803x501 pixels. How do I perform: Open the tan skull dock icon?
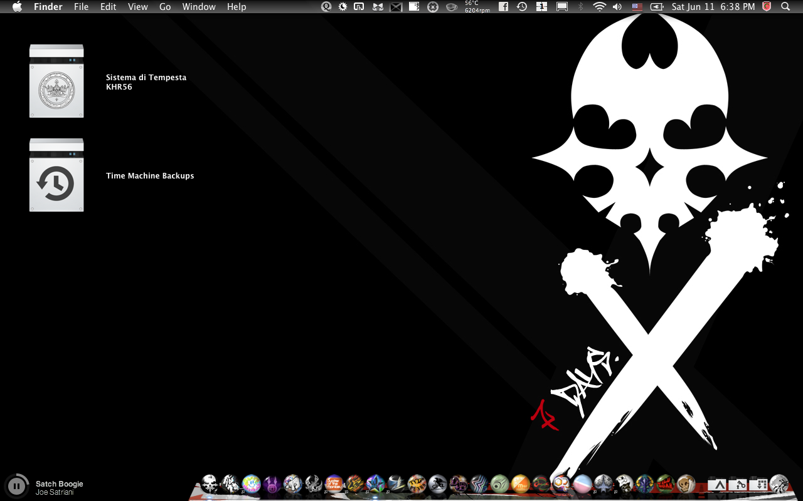tap(686, 483)
